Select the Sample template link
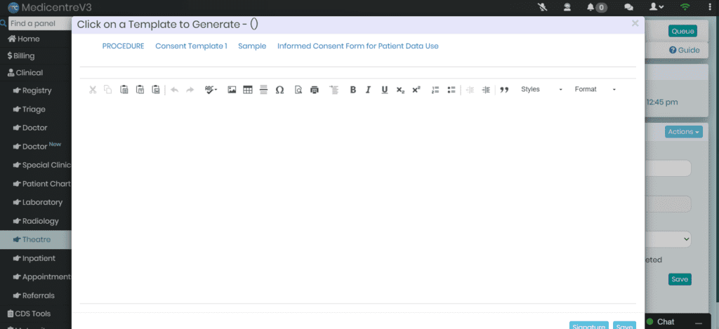Screen dimensions: 719x329 [252, 46]
